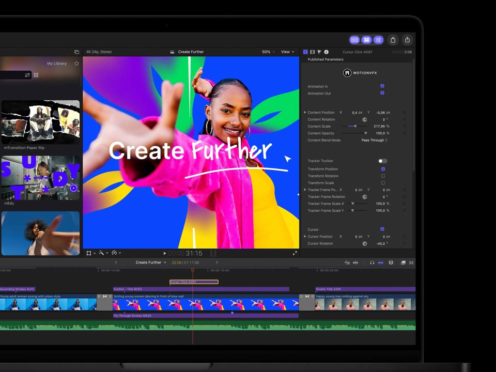Uncheck the Animation Out checkbox
The image size is (496, 372).
pyautogui.click(x=382, y=93)
